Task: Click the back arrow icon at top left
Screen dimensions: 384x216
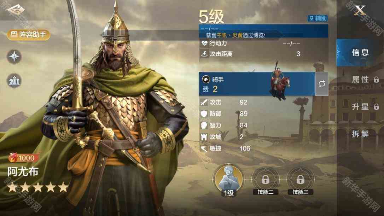Action: (x=16, y=10)
